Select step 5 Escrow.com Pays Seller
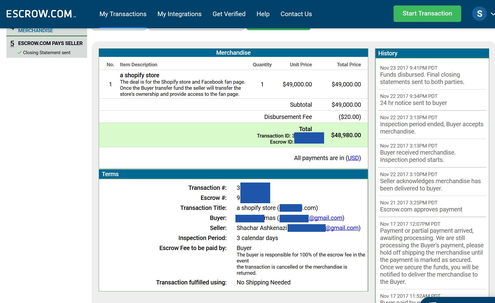 47,43
